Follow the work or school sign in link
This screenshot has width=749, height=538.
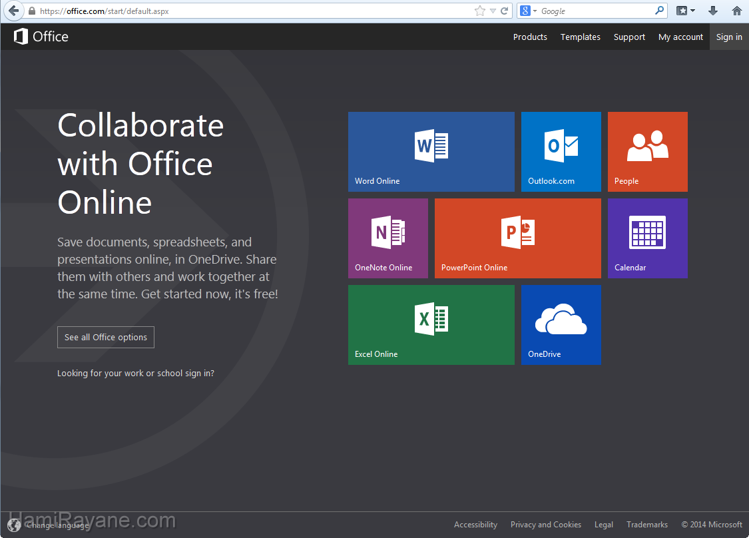(136, 373)
